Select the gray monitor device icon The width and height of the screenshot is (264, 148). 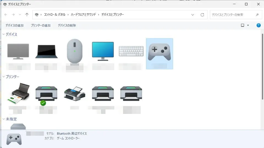point(18,51)
